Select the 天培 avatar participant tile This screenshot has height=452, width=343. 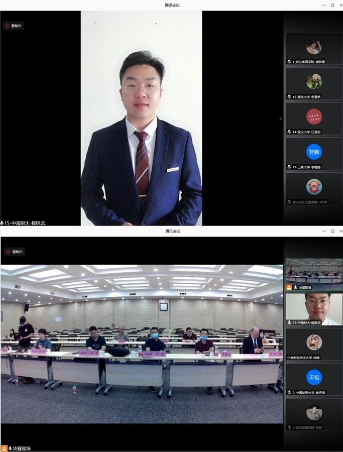314,379
